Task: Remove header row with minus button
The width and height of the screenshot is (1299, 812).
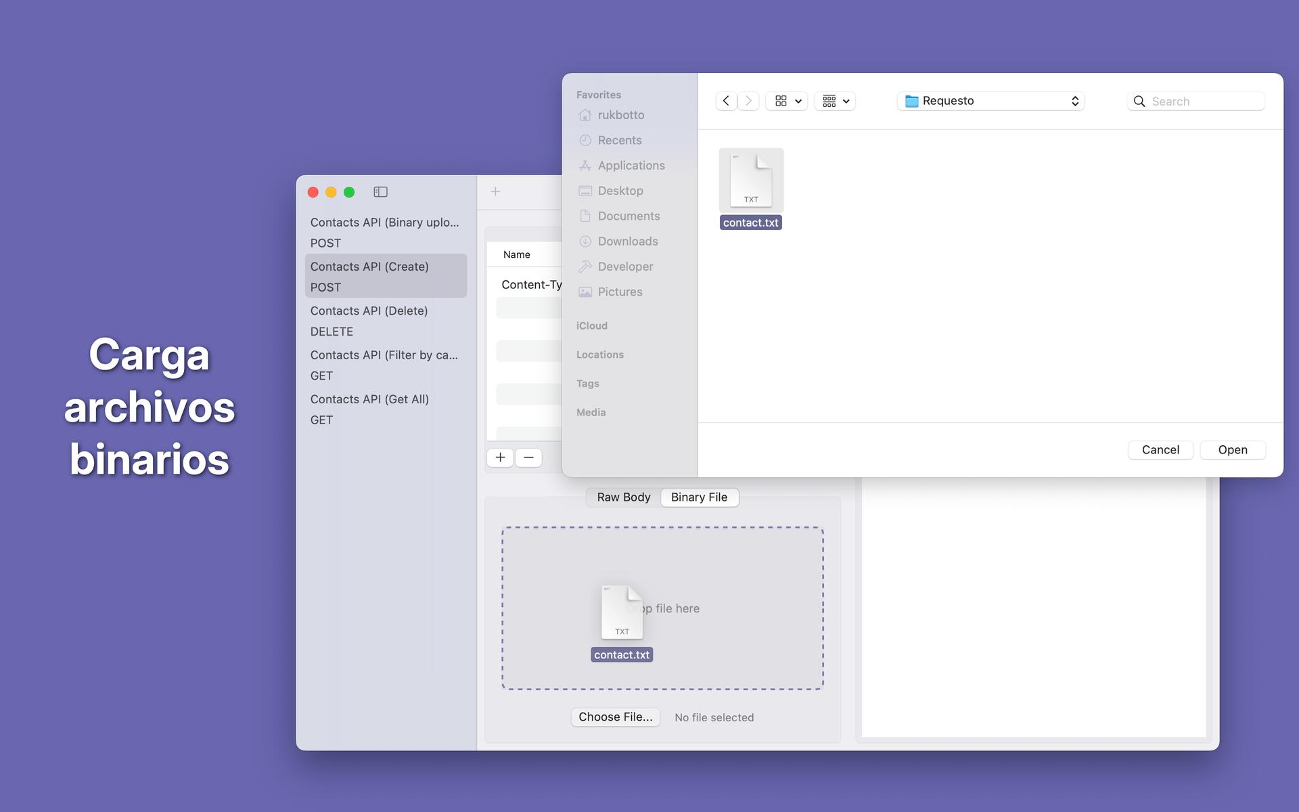Action: click(528, 457)
